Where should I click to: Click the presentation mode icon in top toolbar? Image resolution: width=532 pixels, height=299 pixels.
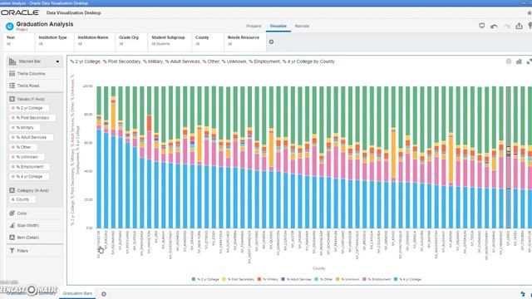click(x=482, y=26)
